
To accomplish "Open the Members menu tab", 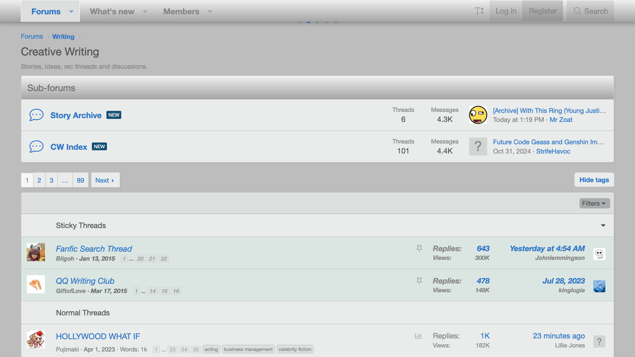I will (181, 12).
